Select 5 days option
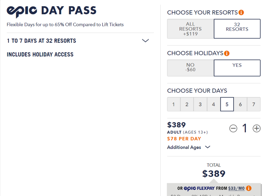Screen dimensions: 266x196 [x=227, y=104]
